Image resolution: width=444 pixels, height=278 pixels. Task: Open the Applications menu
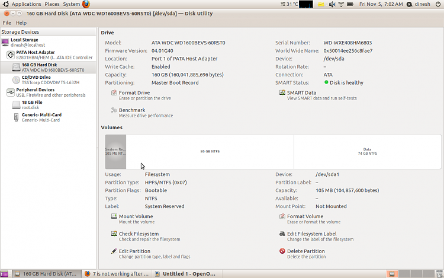[x=26, y=4]
